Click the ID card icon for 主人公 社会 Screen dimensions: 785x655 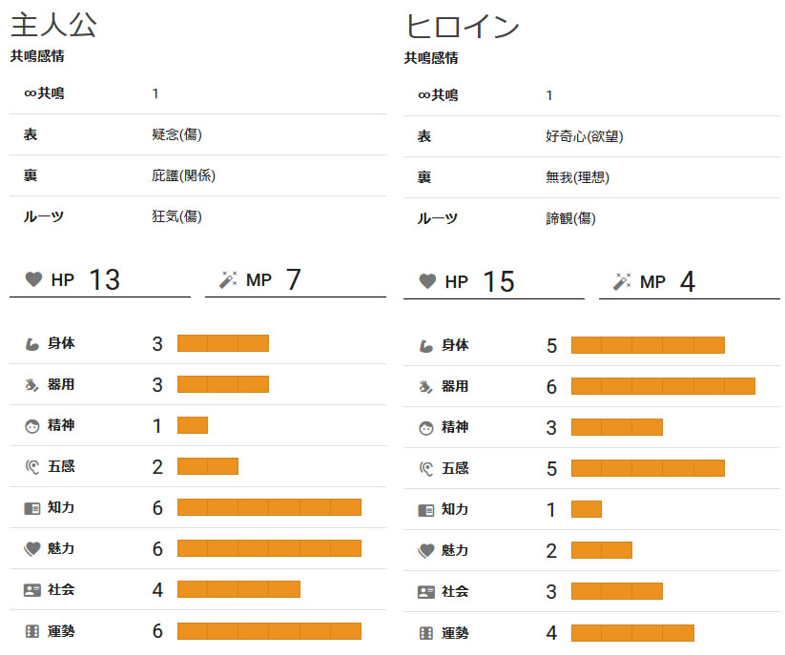point(32,590)
